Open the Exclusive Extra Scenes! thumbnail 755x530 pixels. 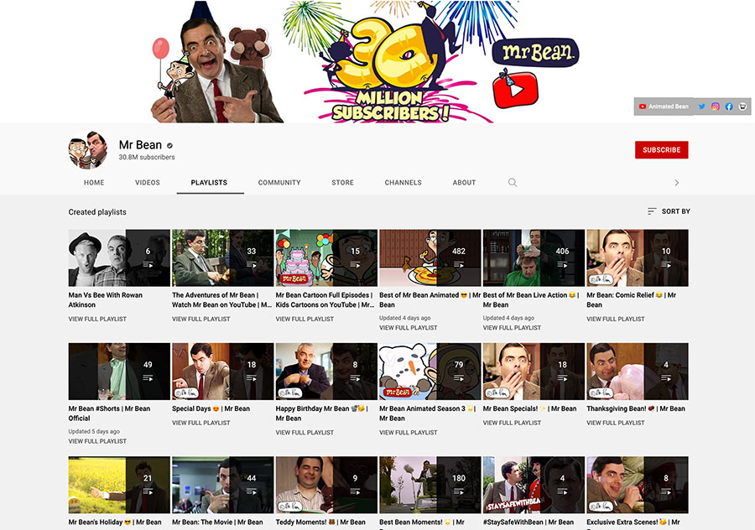pyautogui.click(x=638, y=486)
